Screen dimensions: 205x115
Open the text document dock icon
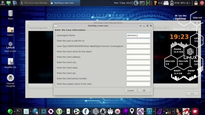pyautogui.click(x=26, y=111)
